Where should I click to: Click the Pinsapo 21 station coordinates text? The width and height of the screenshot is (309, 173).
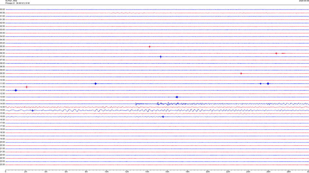coord(17,3)
